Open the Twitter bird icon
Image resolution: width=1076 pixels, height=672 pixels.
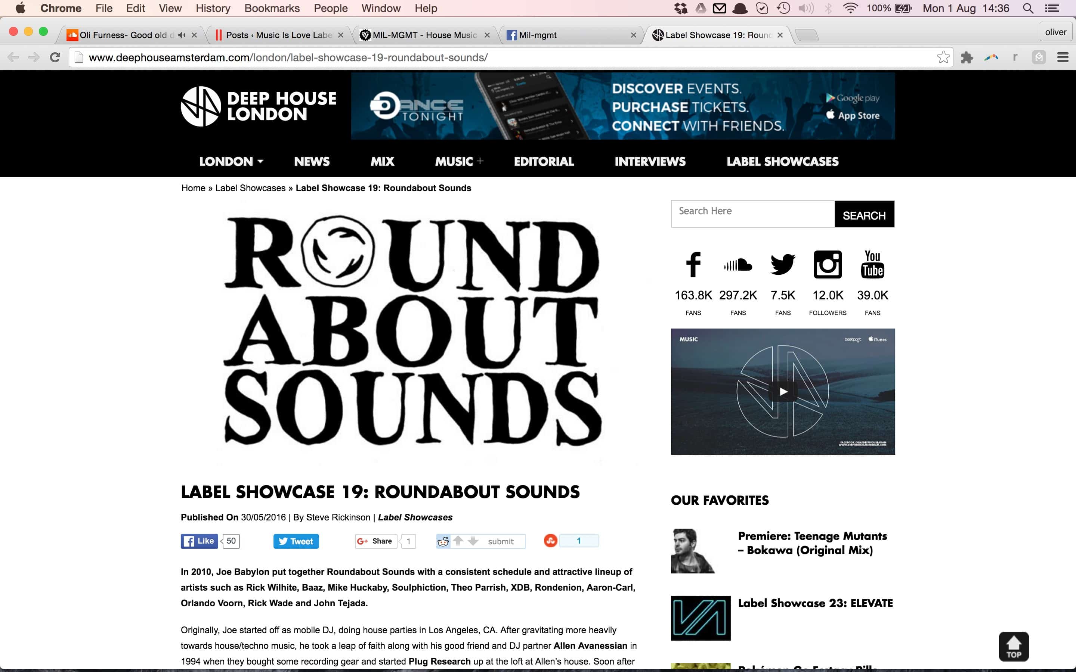(783, 264)
